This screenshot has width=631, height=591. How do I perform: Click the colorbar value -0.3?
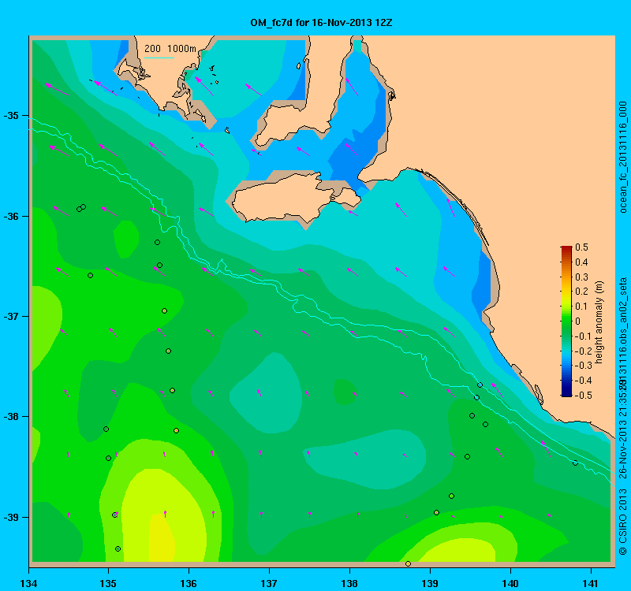pyautogui.click(x=583, y=366)
